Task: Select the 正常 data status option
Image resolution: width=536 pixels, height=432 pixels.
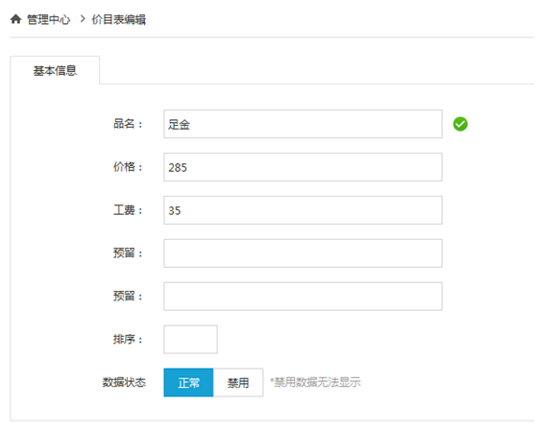Action: [x=188, y=382]
